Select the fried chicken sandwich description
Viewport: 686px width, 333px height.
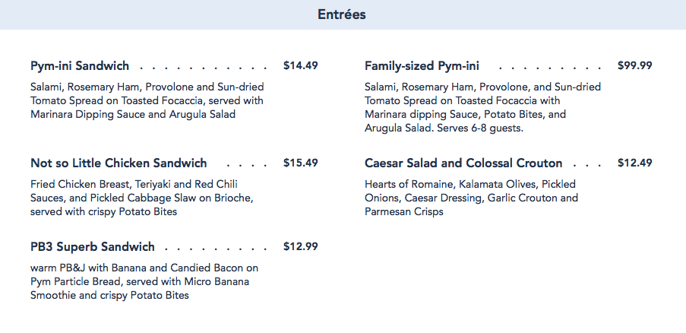[x=141, y=198]
